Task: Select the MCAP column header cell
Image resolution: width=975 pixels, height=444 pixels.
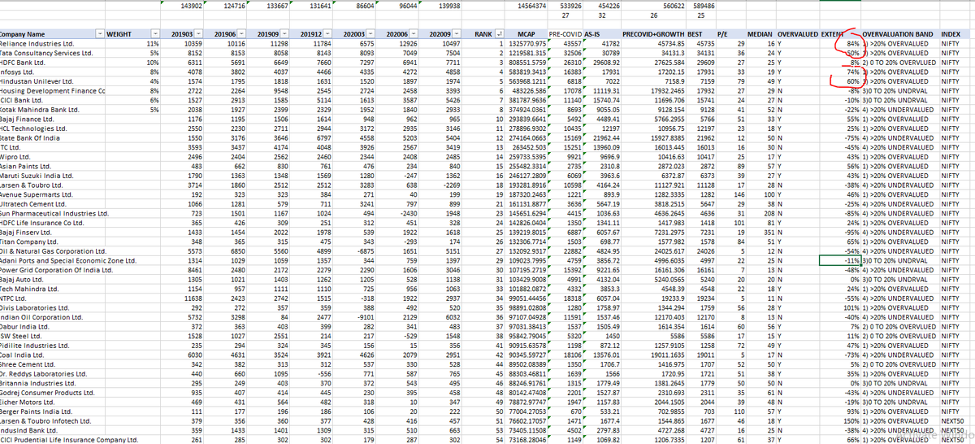Action: coord(525,33)
